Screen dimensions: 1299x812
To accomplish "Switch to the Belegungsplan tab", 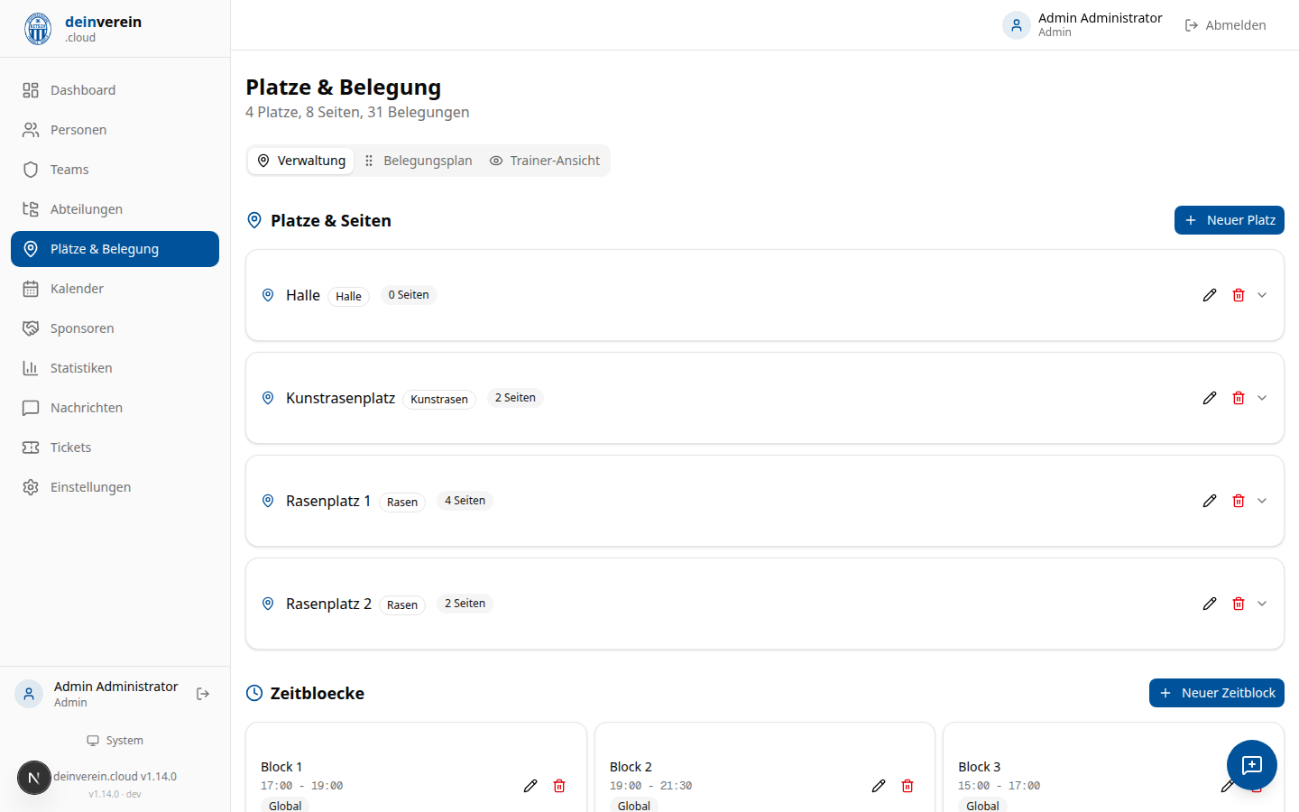I will click(x=418, y=161).
